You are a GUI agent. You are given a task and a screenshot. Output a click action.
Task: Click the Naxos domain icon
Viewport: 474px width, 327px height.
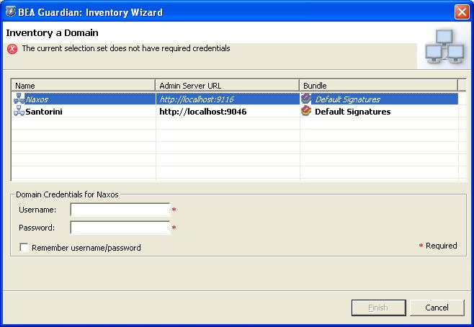pyautogui.click(x=19, y=99)
